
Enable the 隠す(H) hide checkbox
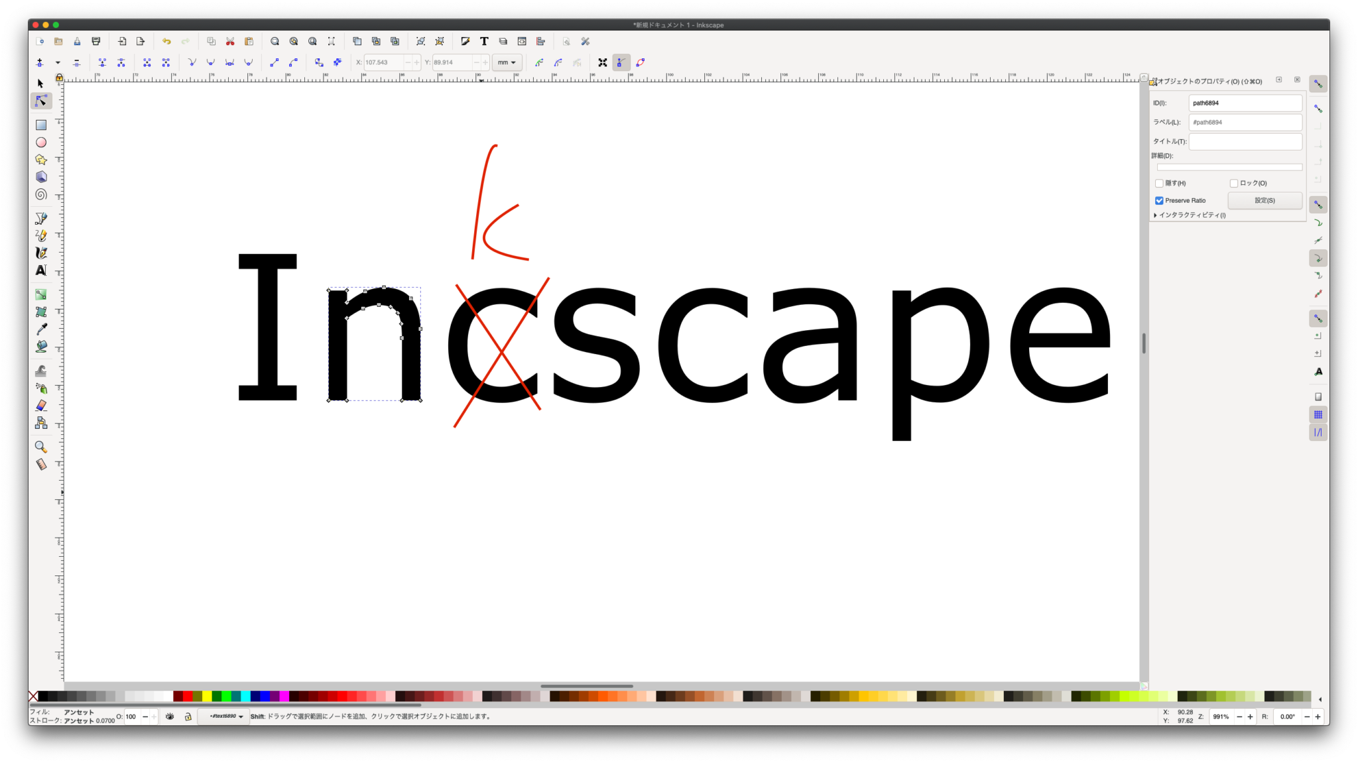(x=1160, y=183)
